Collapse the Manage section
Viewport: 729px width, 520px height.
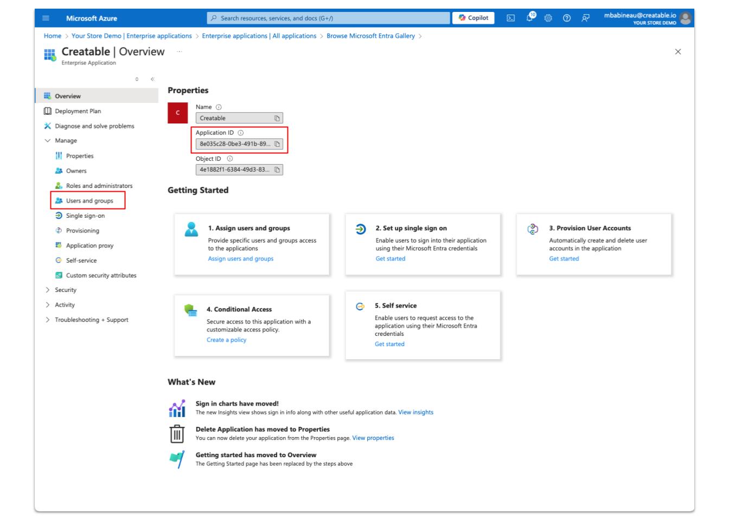tap(48, 141)
